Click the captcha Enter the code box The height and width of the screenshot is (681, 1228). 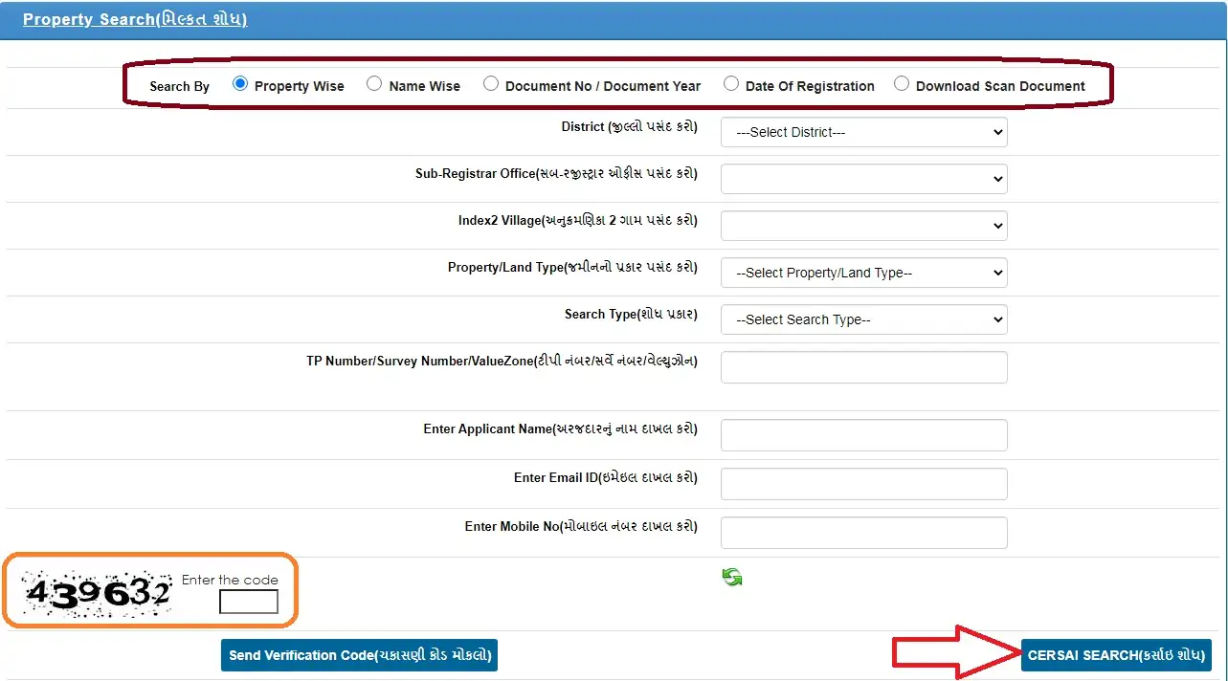[x=248, y=602]
